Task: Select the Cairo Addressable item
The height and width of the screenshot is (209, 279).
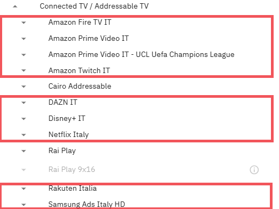Action: (x=80, y=86)
